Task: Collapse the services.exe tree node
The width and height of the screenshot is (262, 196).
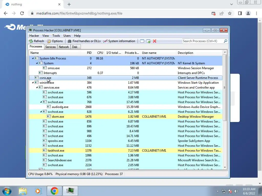Action: point(37,87)
